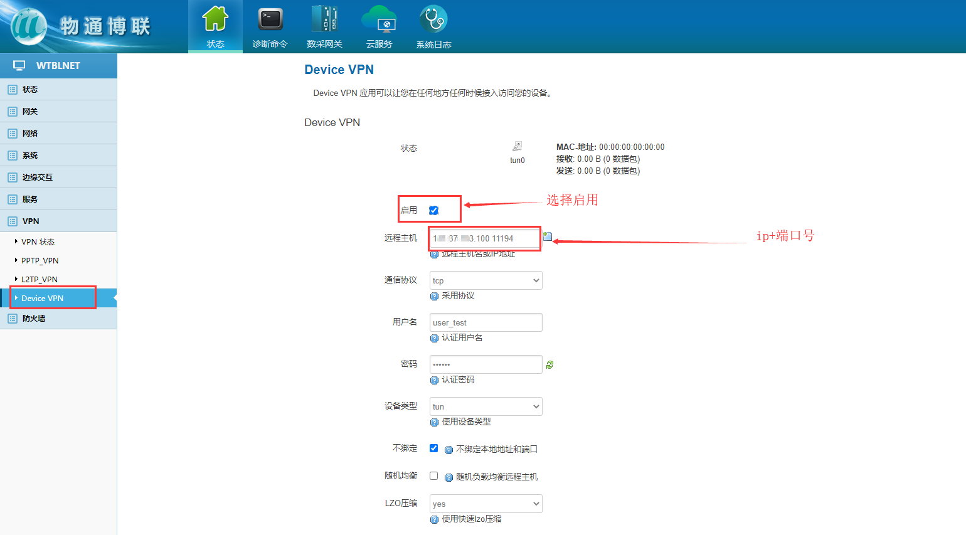Open the 通信协议 tcp dropdown
This screenshot has width=966, height=535.
click(486, 280)
